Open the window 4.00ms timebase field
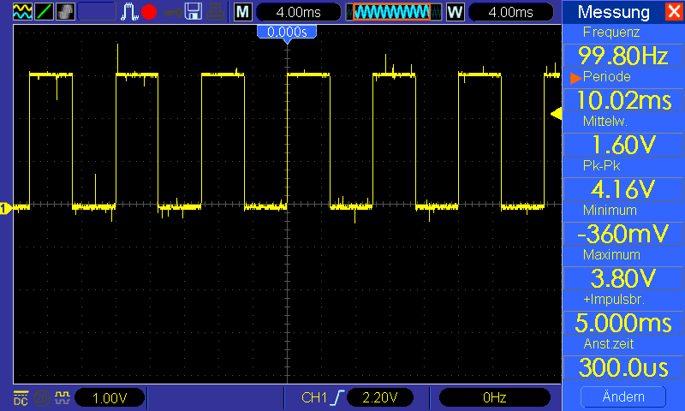Image resolution: width=685 pixels, height=411 pixels. [510, 12]
